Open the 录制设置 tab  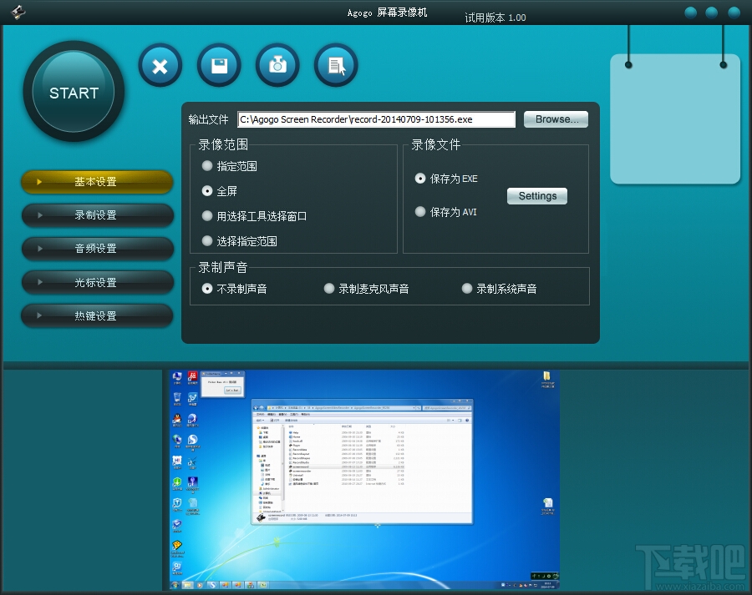[x=98, y=215]
